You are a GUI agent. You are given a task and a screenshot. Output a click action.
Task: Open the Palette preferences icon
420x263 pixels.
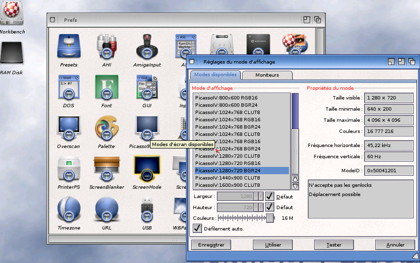click(107, 128)
